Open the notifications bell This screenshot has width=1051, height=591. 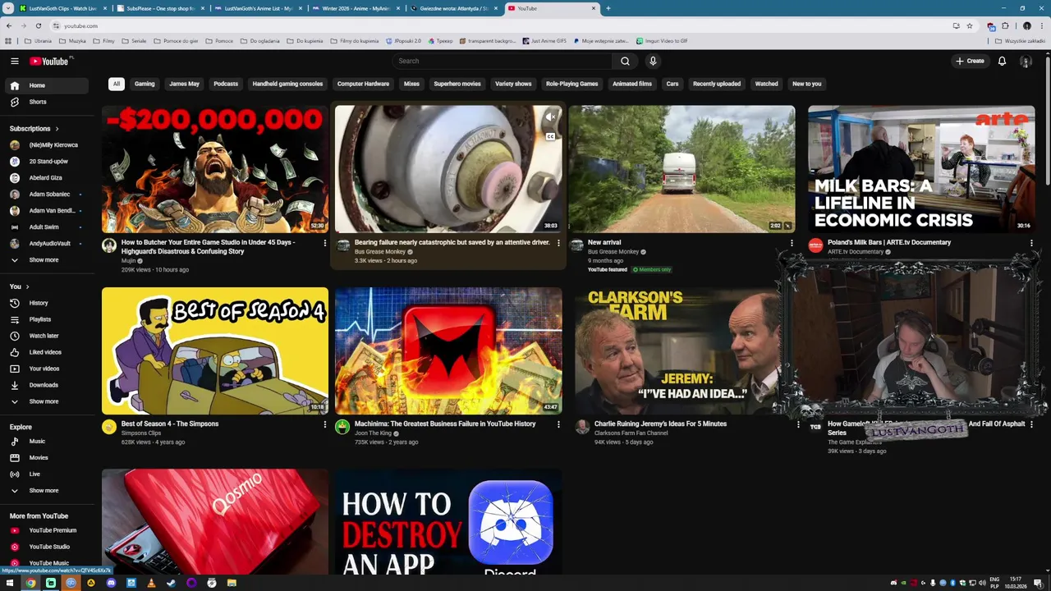click(1002, 61)
